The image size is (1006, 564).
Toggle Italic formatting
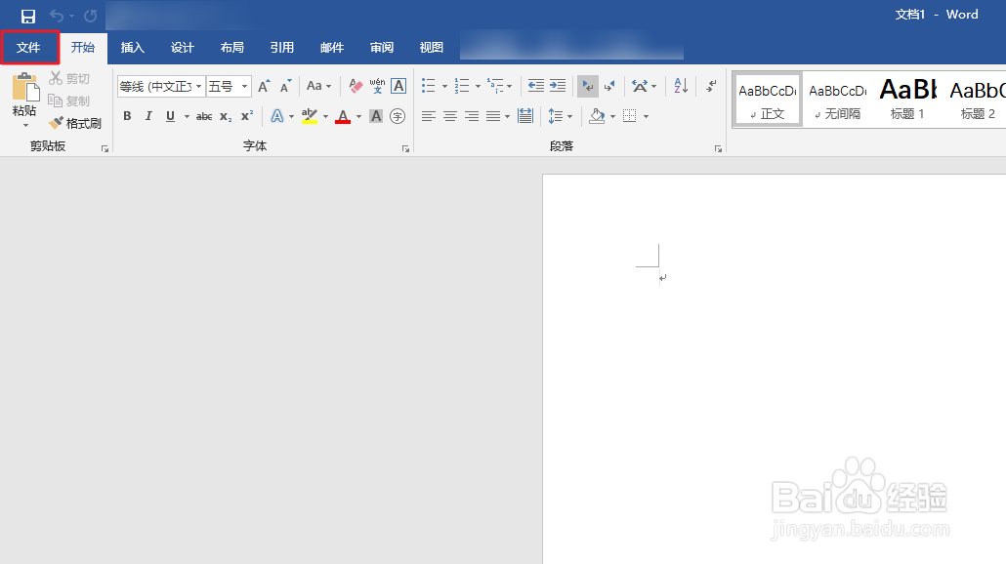148,116
